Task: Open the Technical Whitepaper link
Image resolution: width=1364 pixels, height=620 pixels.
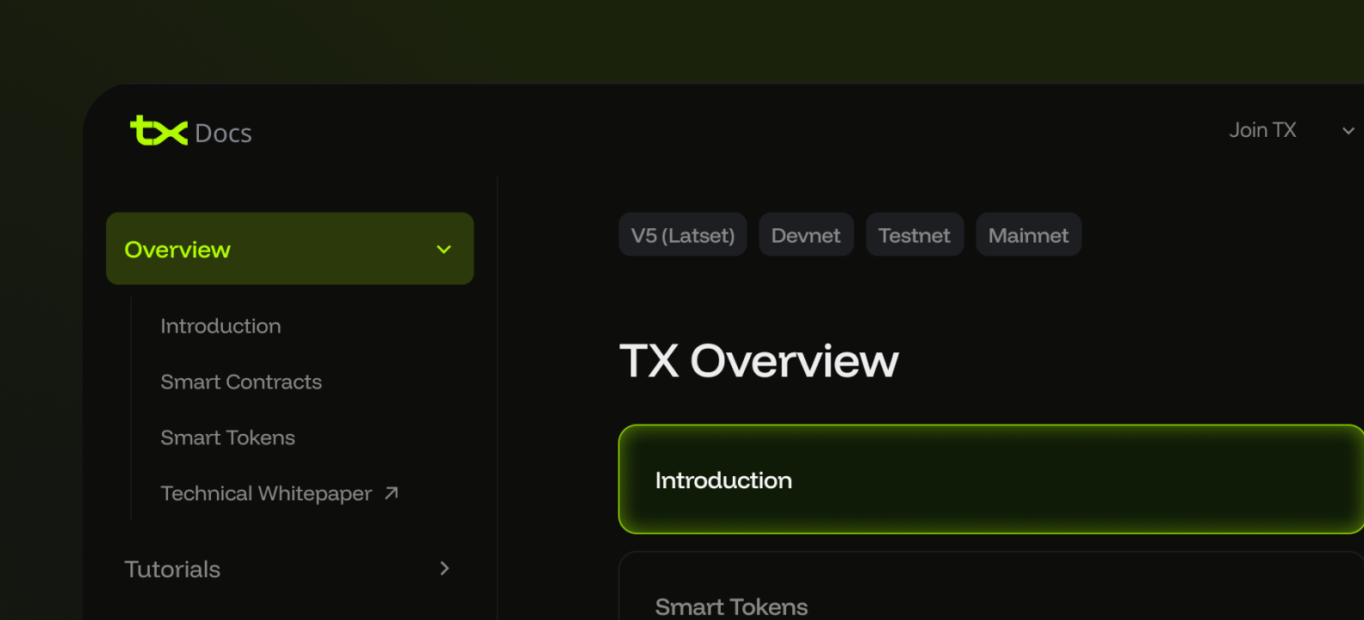Action: click(x=266, y=493)
